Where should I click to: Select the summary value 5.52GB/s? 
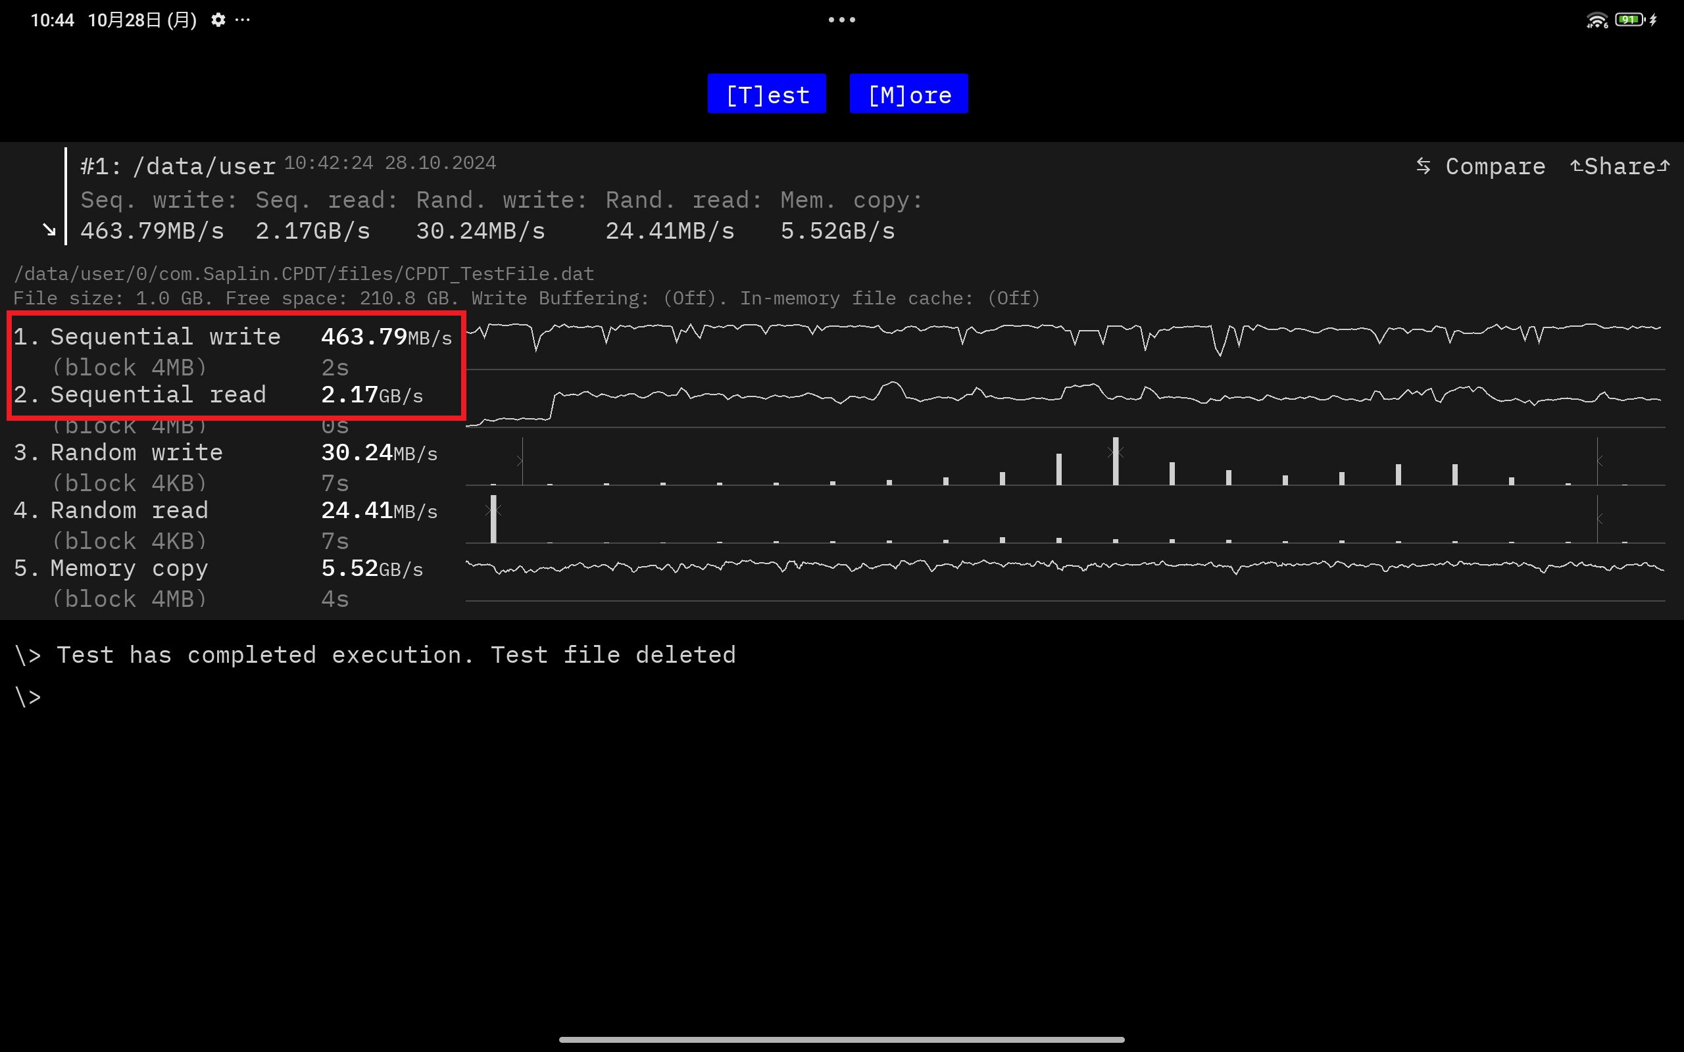[838, 230]
